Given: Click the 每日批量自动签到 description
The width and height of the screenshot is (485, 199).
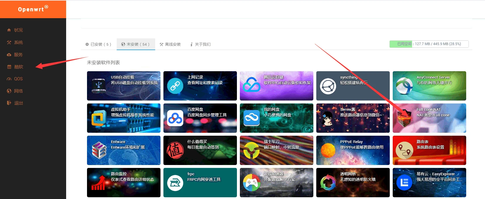Looking at the screenshot, I should tap(203, 147).
